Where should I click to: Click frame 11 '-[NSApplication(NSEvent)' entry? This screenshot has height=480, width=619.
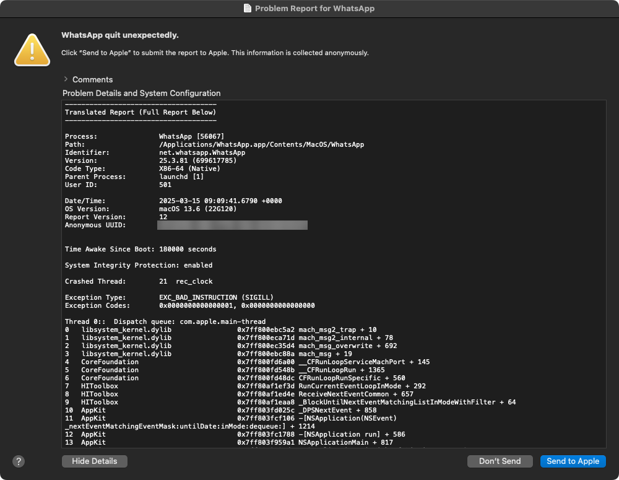click(347, 418)
